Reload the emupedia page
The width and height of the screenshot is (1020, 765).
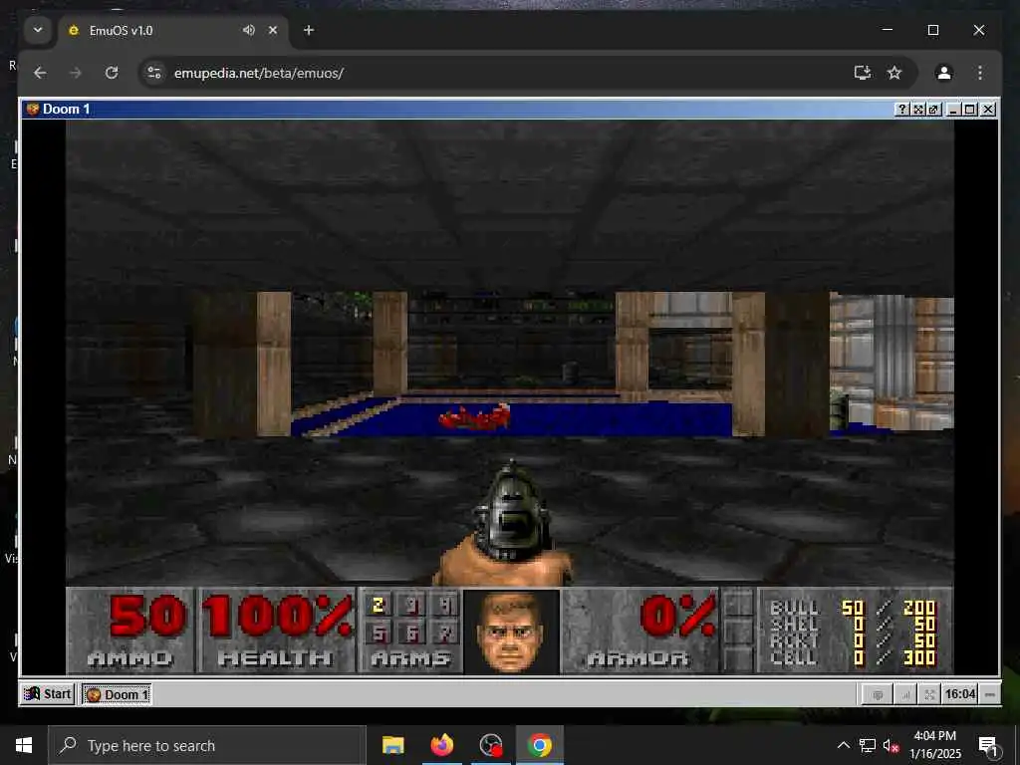pyautogui.click(x=112, y=73)
